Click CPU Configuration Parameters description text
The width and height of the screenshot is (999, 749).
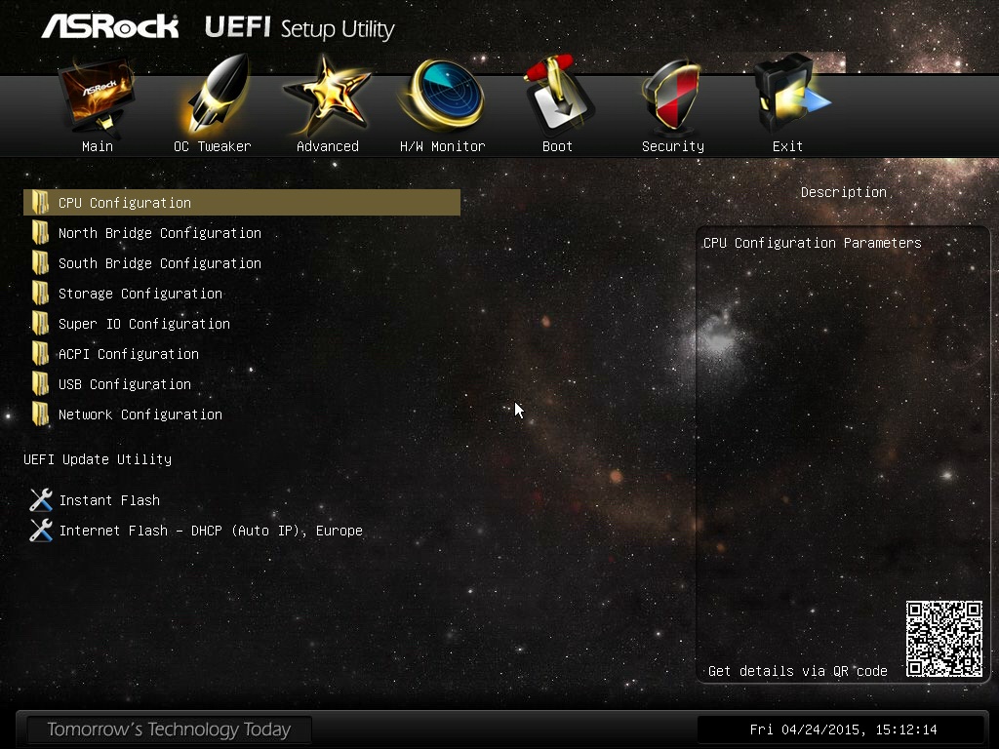[813, 243]
